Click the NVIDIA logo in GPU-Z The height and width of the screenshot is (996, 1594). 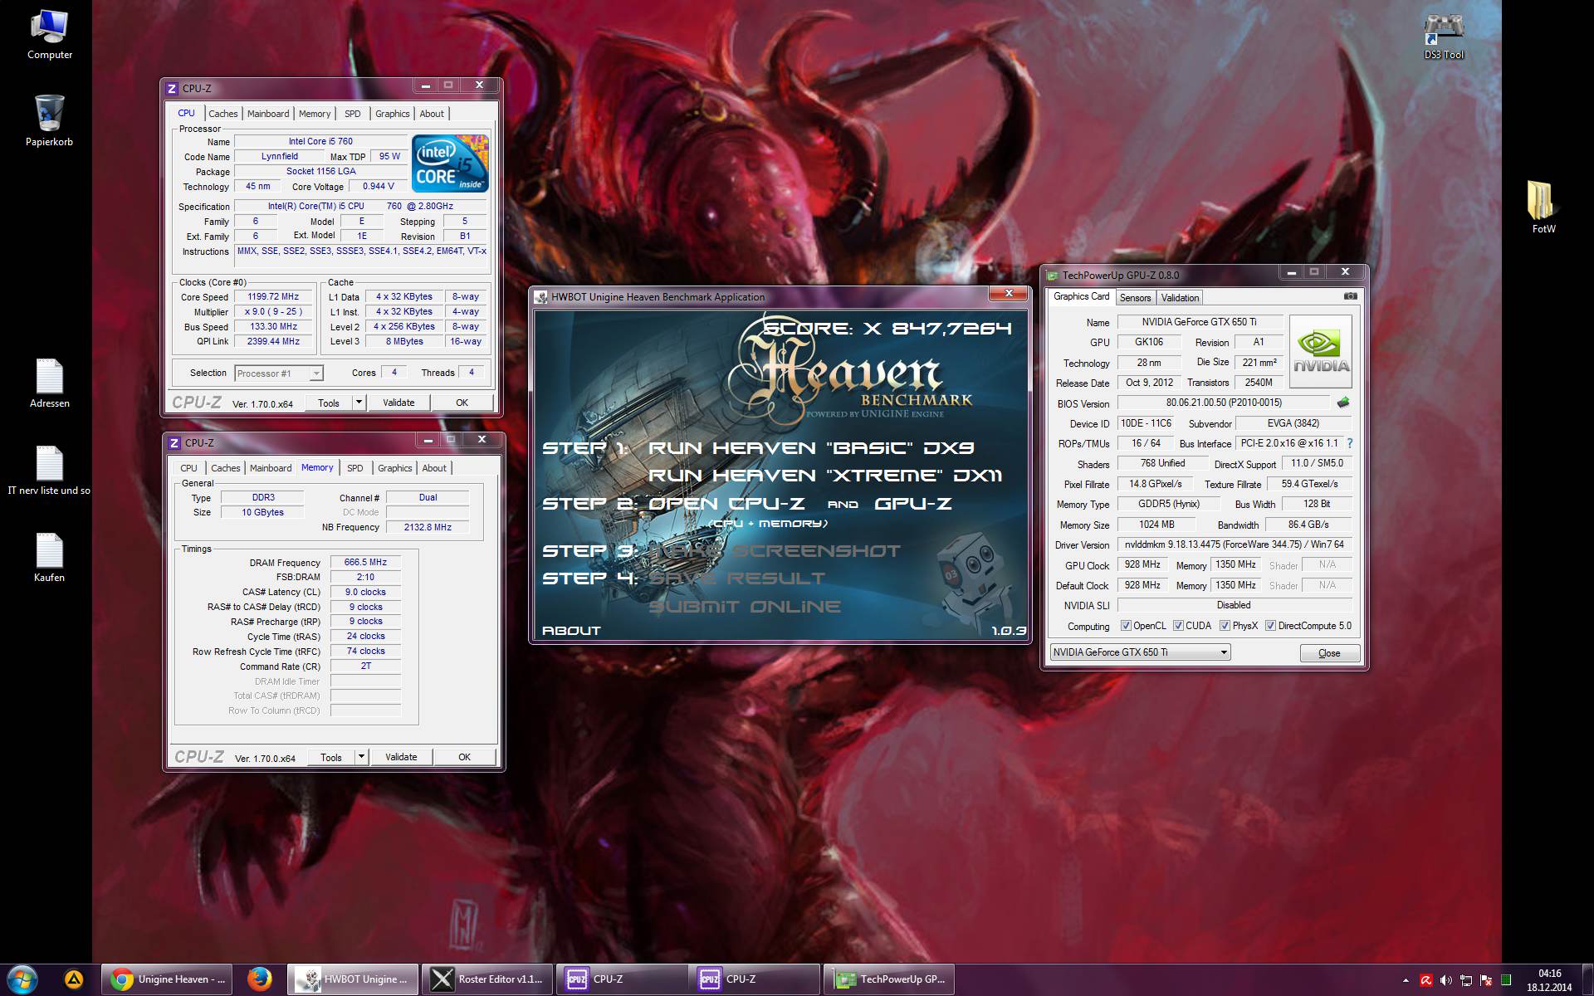[x=1321, y=351]
